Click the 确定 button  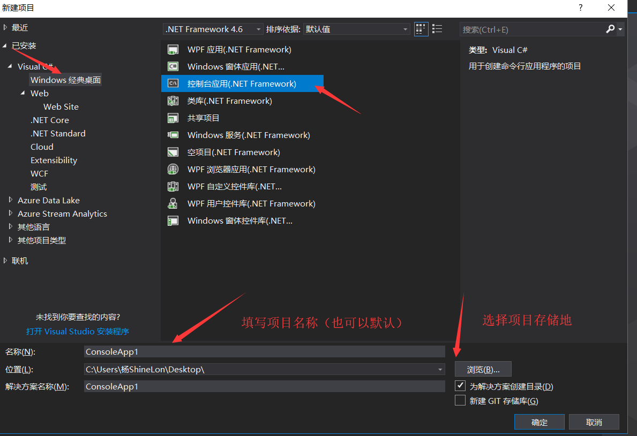(539, 422)
